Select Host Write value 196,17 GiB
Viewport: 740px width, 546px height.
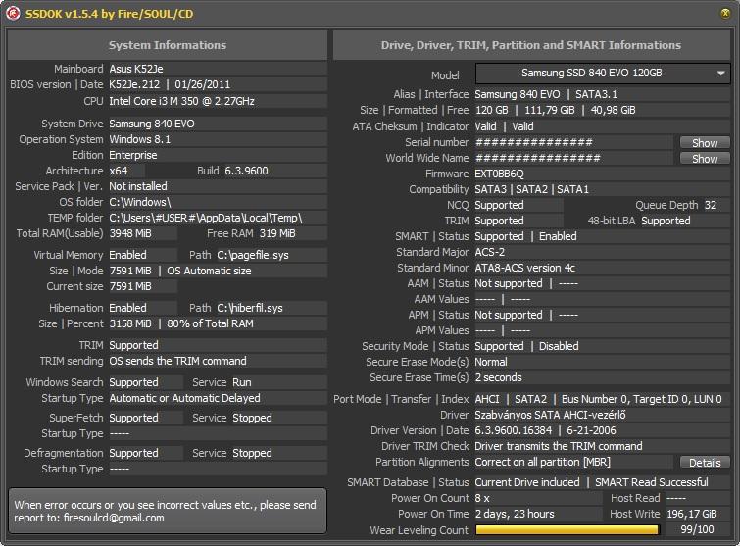(x=692, y=514)
